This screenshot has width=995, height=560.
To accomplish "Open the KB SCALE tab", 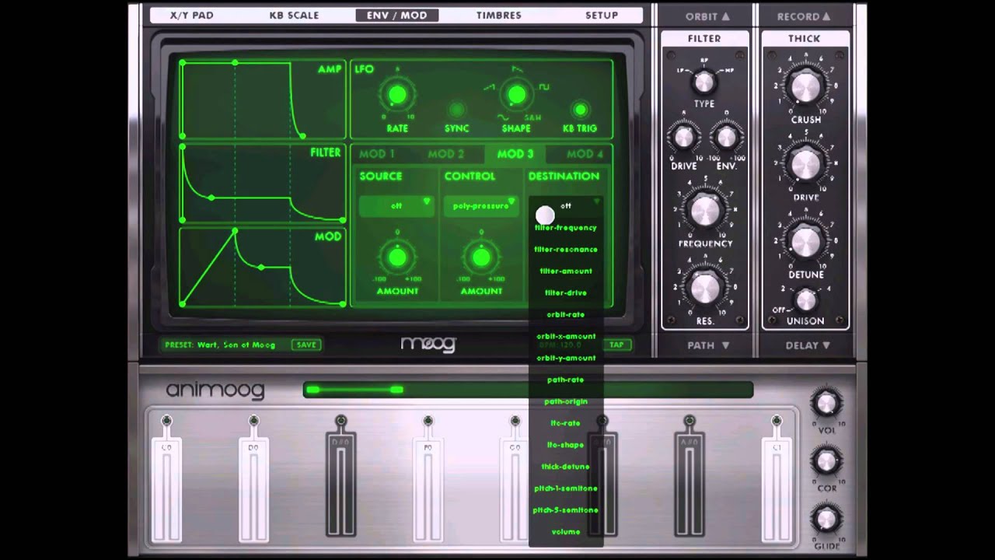I will tap(294, 15).
